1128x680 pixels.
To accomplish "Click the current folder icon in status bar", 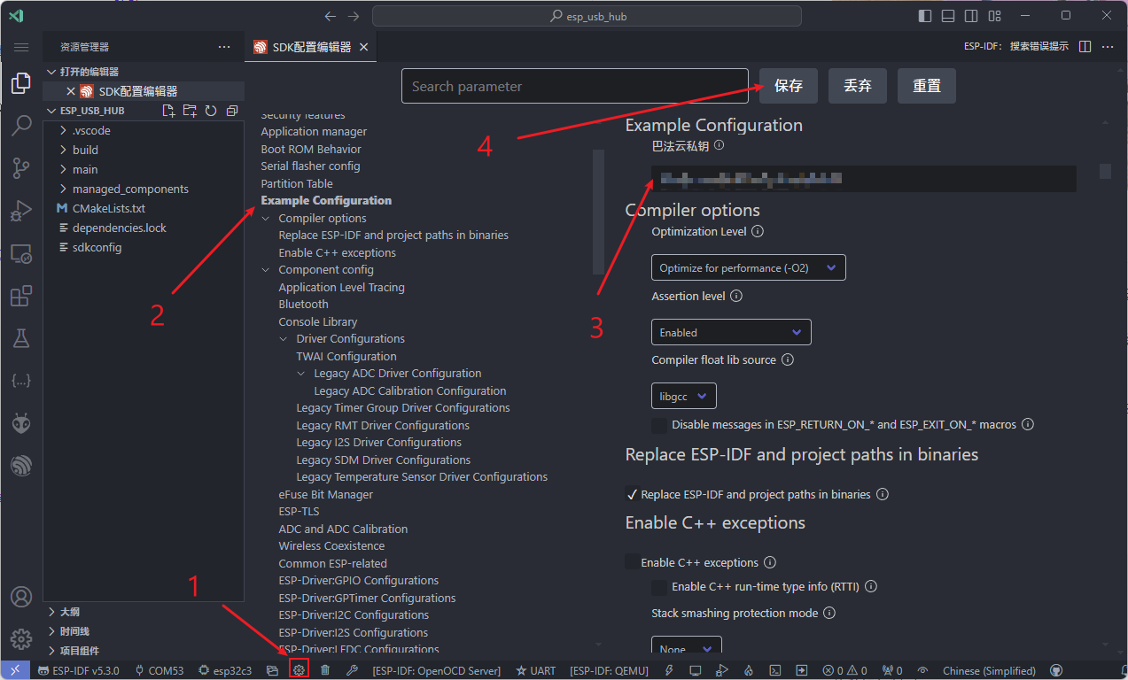I will (272, 670).
